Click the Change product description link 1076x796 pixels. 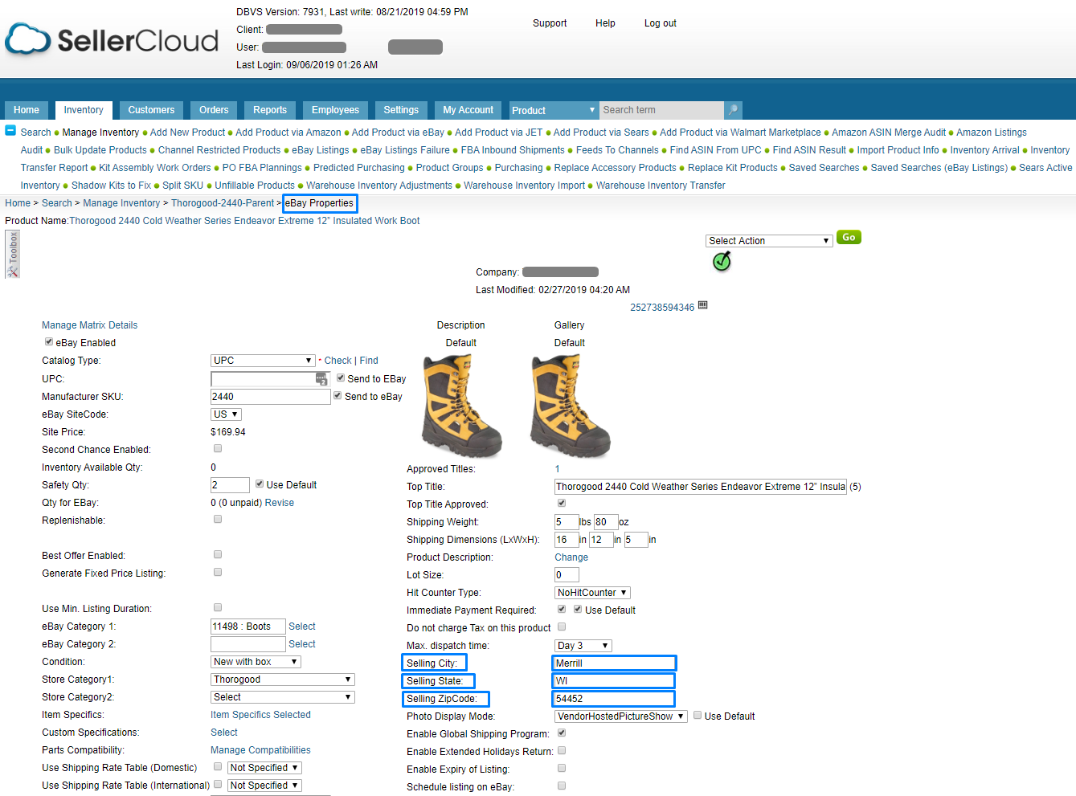coord(571,557)
